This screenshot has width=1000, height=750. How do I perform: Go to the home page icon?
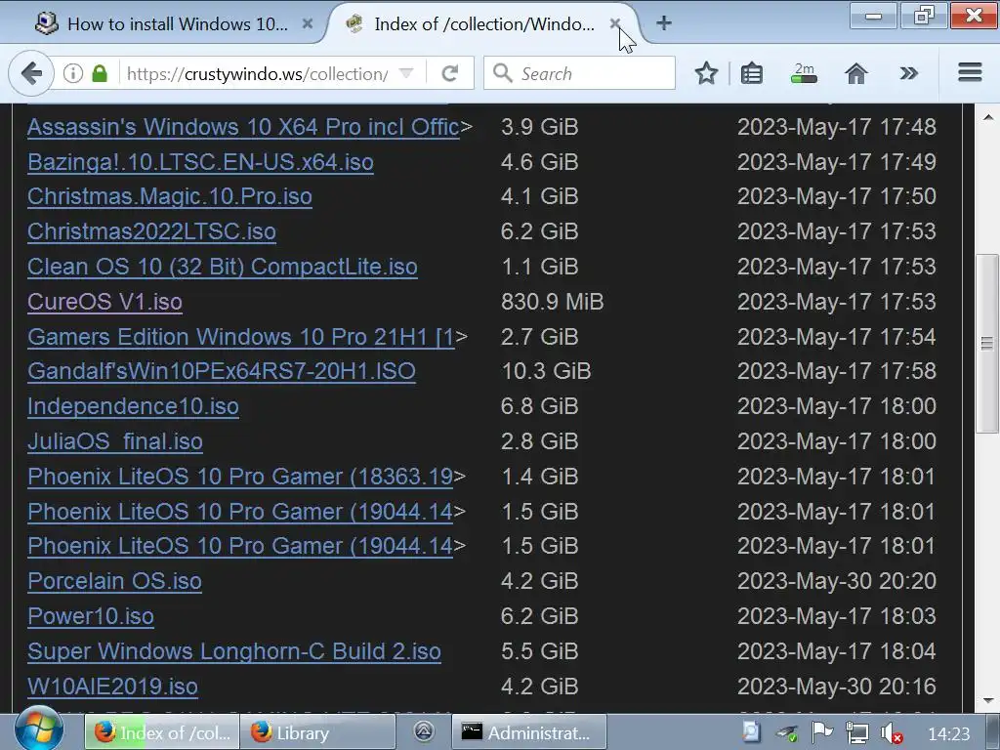tap(855, 73)
